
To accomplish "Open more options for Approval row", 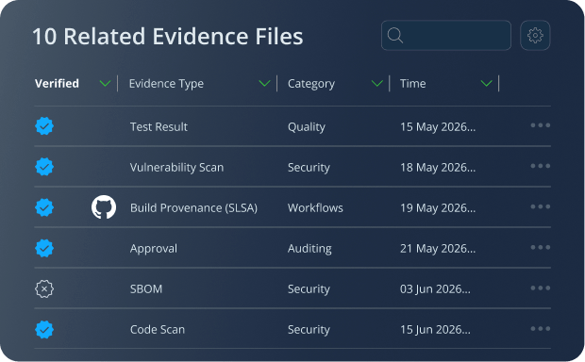I will [541, 247].
